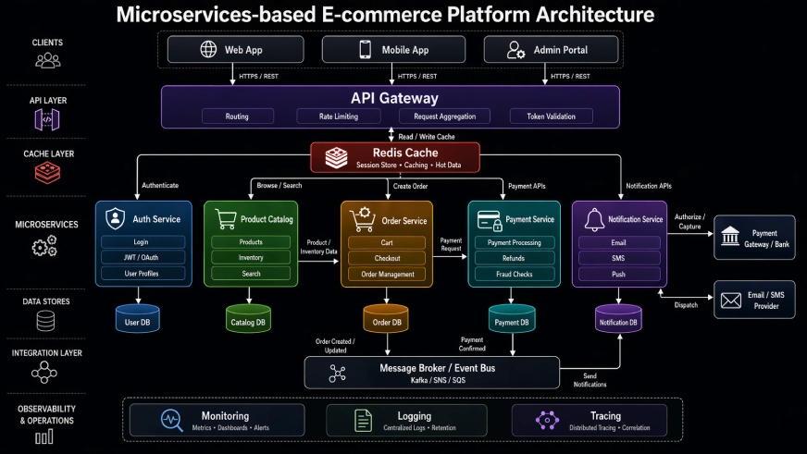Click the Monitoring magnifier chart icon
This screenshot has width=807, height=454.
point(171,420)
